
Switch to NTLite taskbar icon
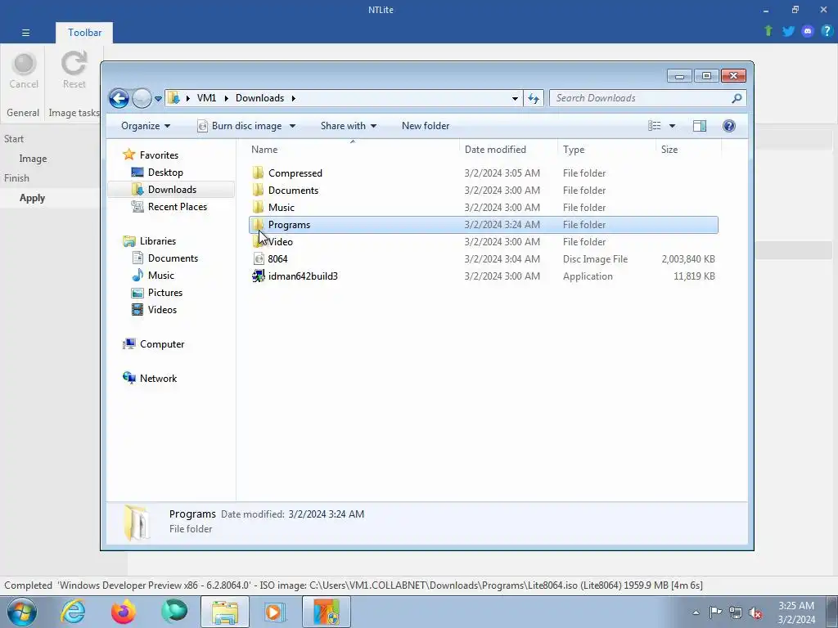(x=327, y=612)
